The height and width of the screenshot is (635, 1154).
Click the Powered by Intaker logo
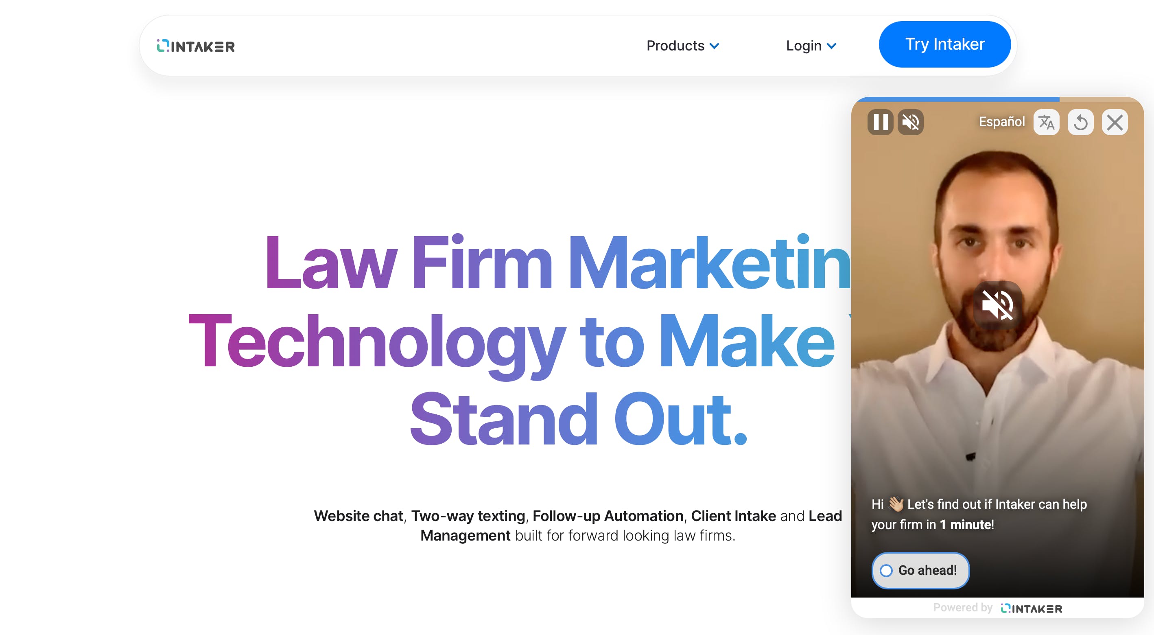point(1031,608)
